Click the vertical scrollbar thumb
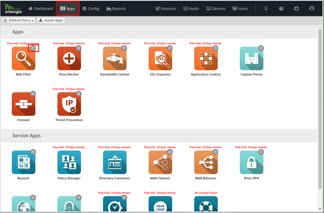 tap(320, 109)
